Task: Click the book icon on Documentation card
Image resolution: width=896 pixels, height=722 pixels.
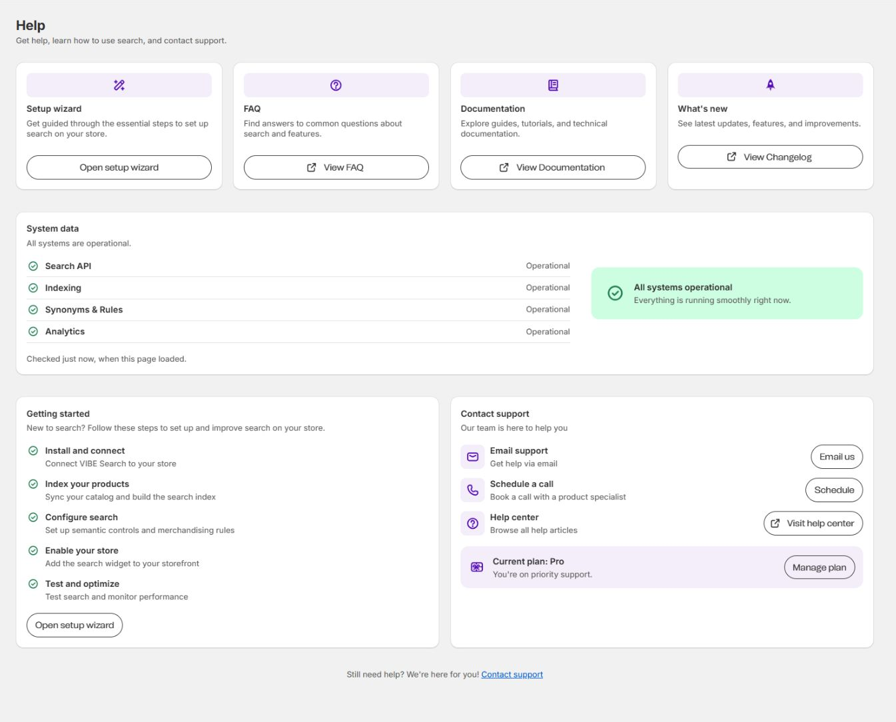Action: (553, 85)
